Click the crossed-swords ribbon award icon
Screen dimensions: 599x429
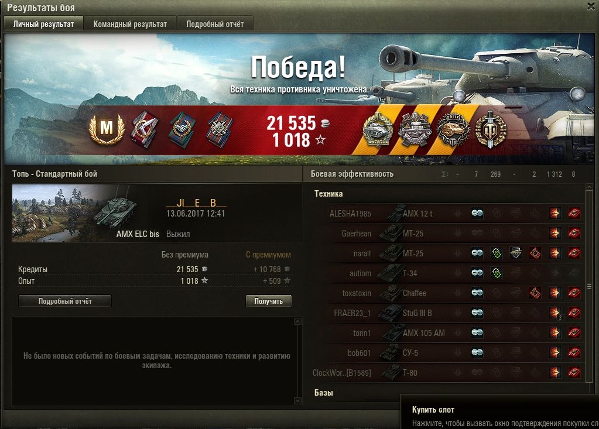[145, 129]
